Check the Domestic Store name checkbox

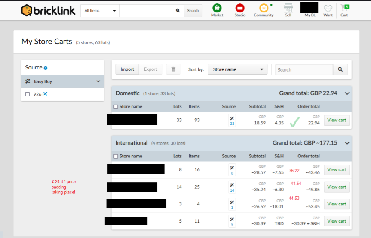[x=116, y=107]
